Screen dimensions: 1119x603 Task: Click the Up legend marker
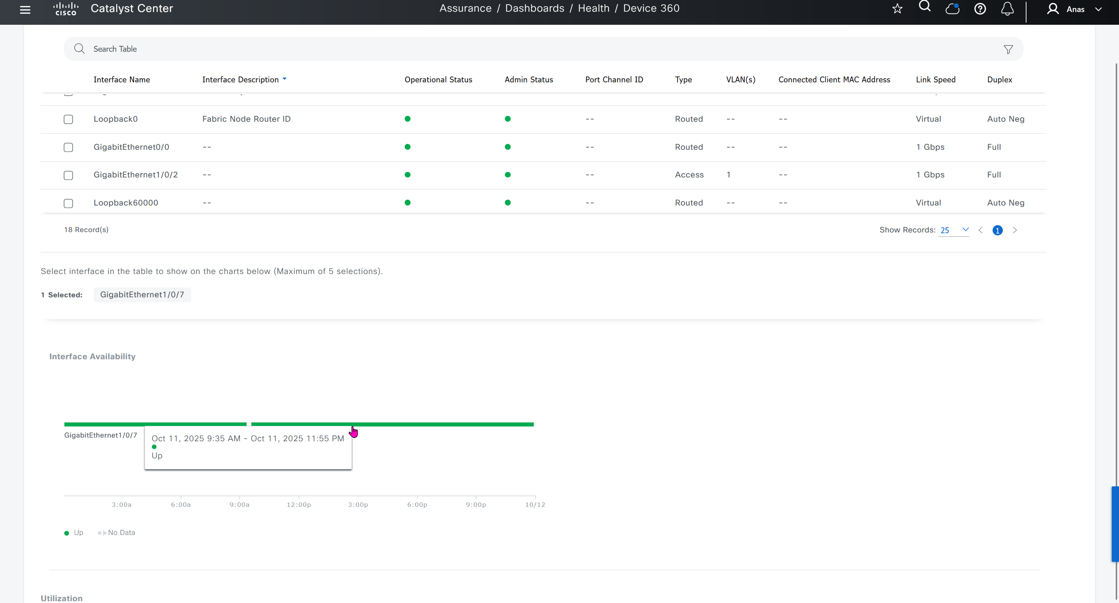(x=67, y=533)
